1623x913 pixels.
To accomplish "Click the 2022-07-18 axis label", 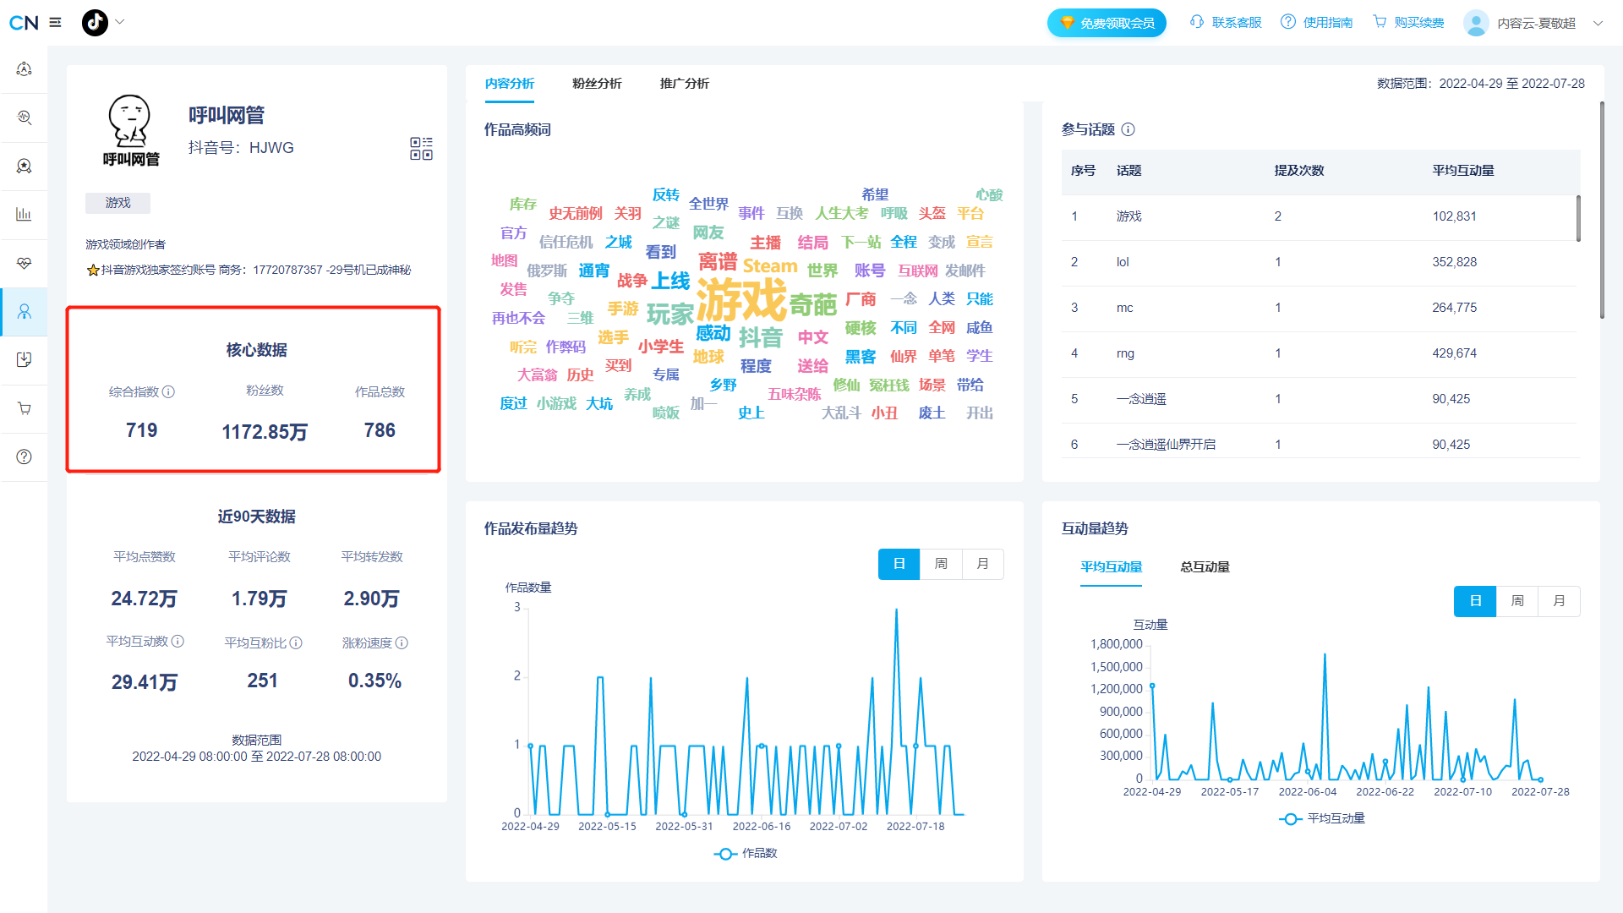I will (915, 827).
